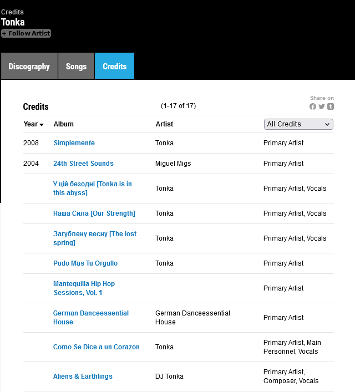Click Наша Сила [Our Strength] album
Viewport: 355px width, 392px height.
coord(94,213)
